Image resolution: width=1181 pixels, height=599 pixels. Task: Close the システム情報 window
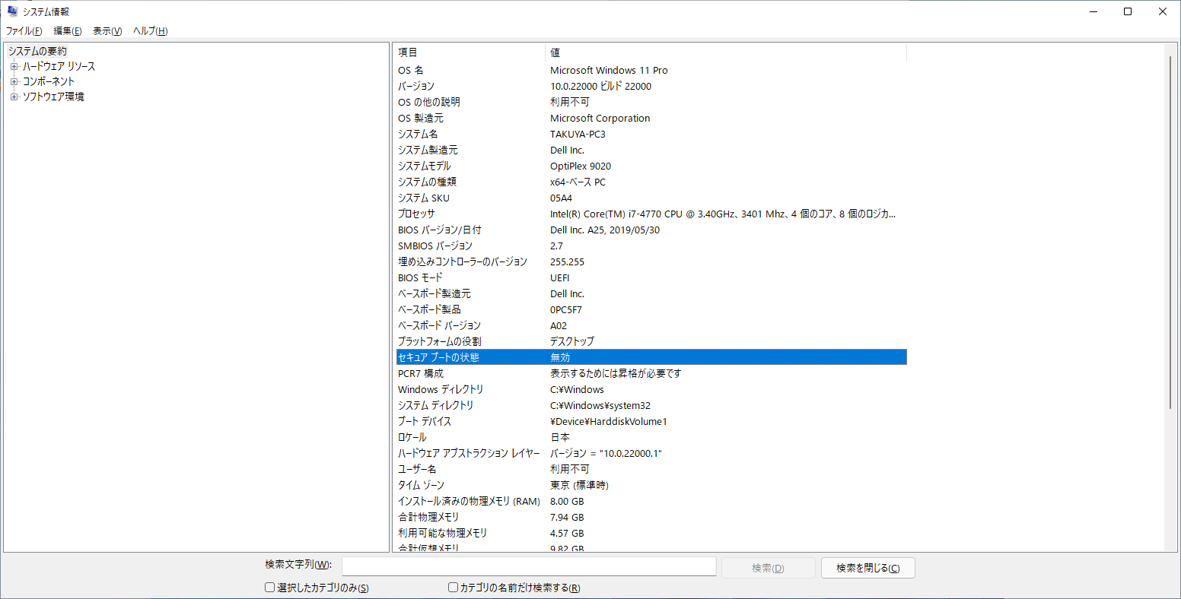[x=1163, y=11]
